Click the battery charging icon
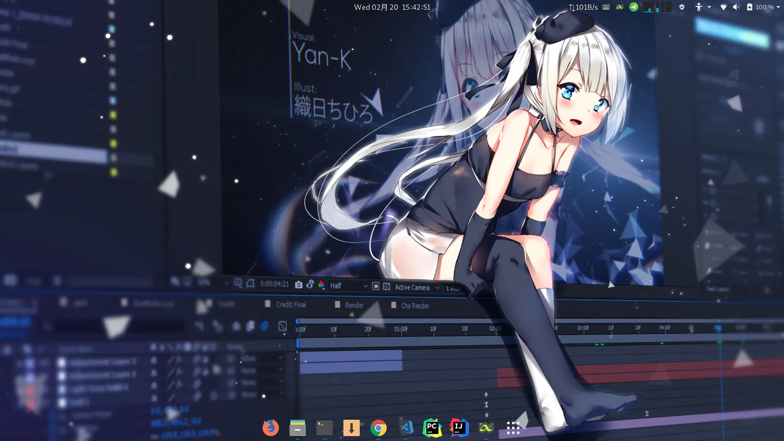The width and height of the screenshot is (784, 441). point(750,7)
